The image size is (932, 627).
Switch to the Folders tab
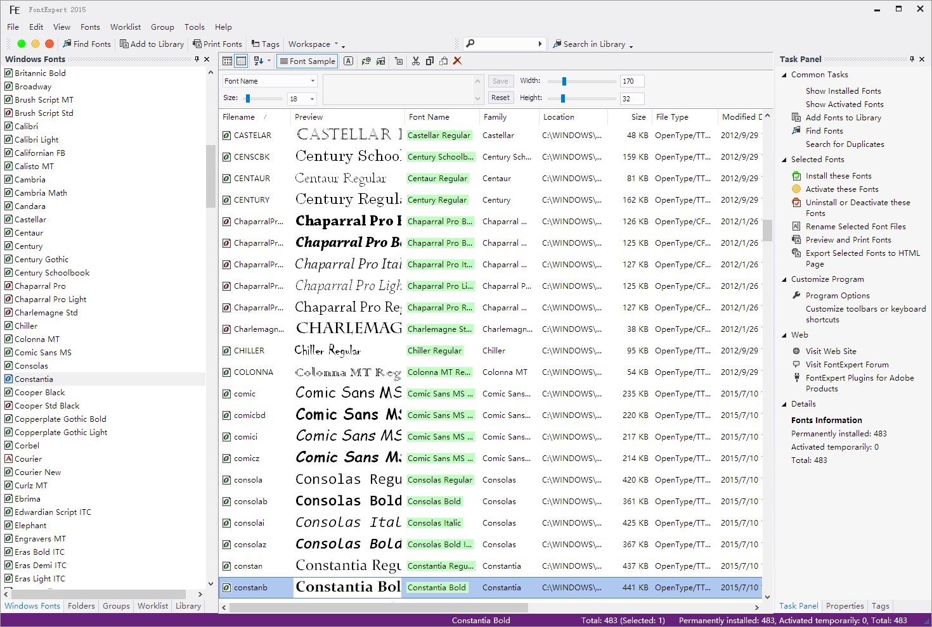pyautogui.click(x=81, y=606)
